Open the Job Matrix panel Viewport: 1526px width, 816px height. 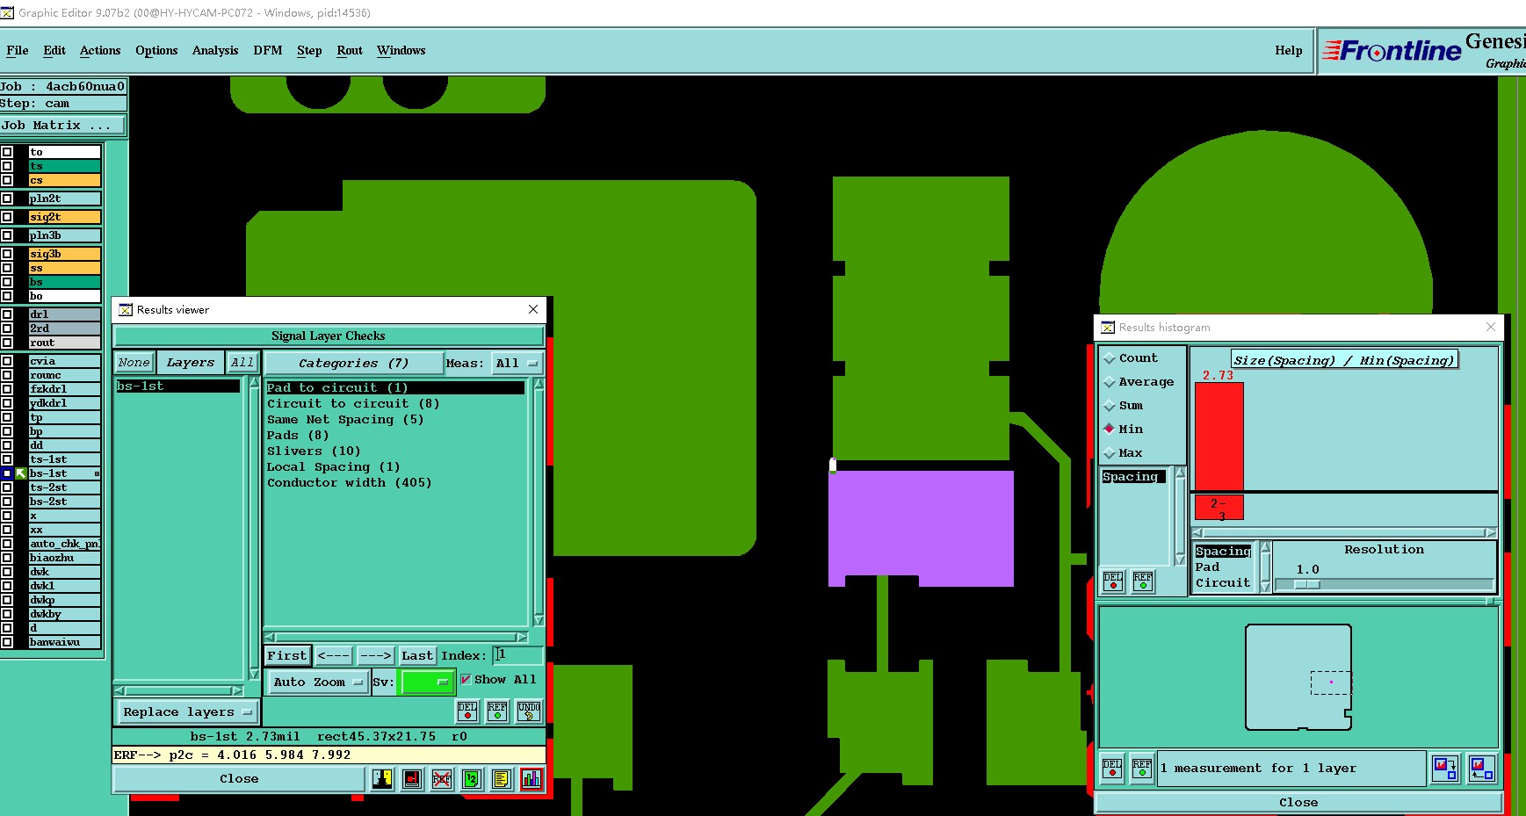(62, 126)
